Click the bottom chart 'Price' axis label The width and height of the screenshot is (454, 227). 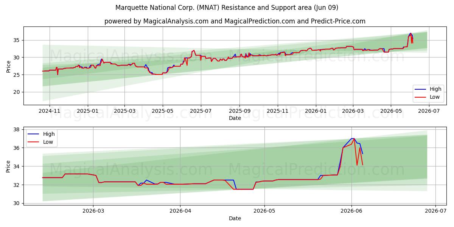tap(8, 166)
